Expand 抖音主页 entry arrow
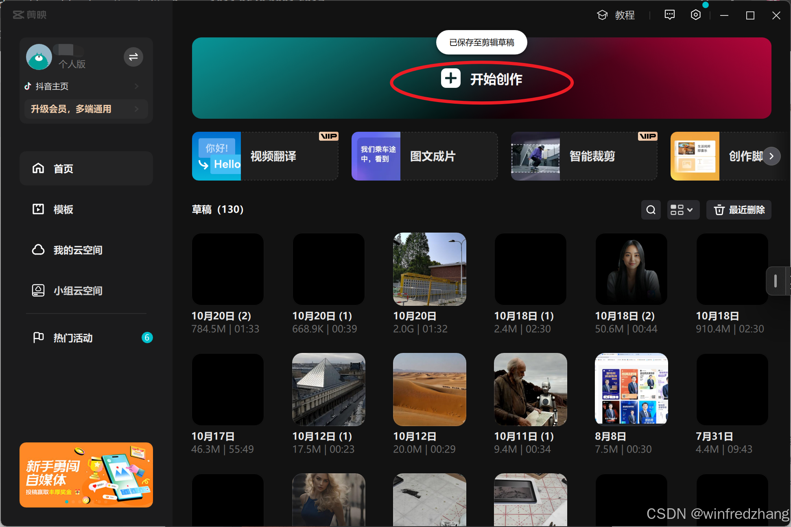Screen dimensions: 791x527 (x=137, y=86)
